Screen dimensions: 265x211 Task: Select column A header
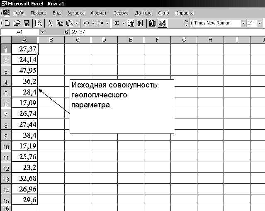click(24, 40)
